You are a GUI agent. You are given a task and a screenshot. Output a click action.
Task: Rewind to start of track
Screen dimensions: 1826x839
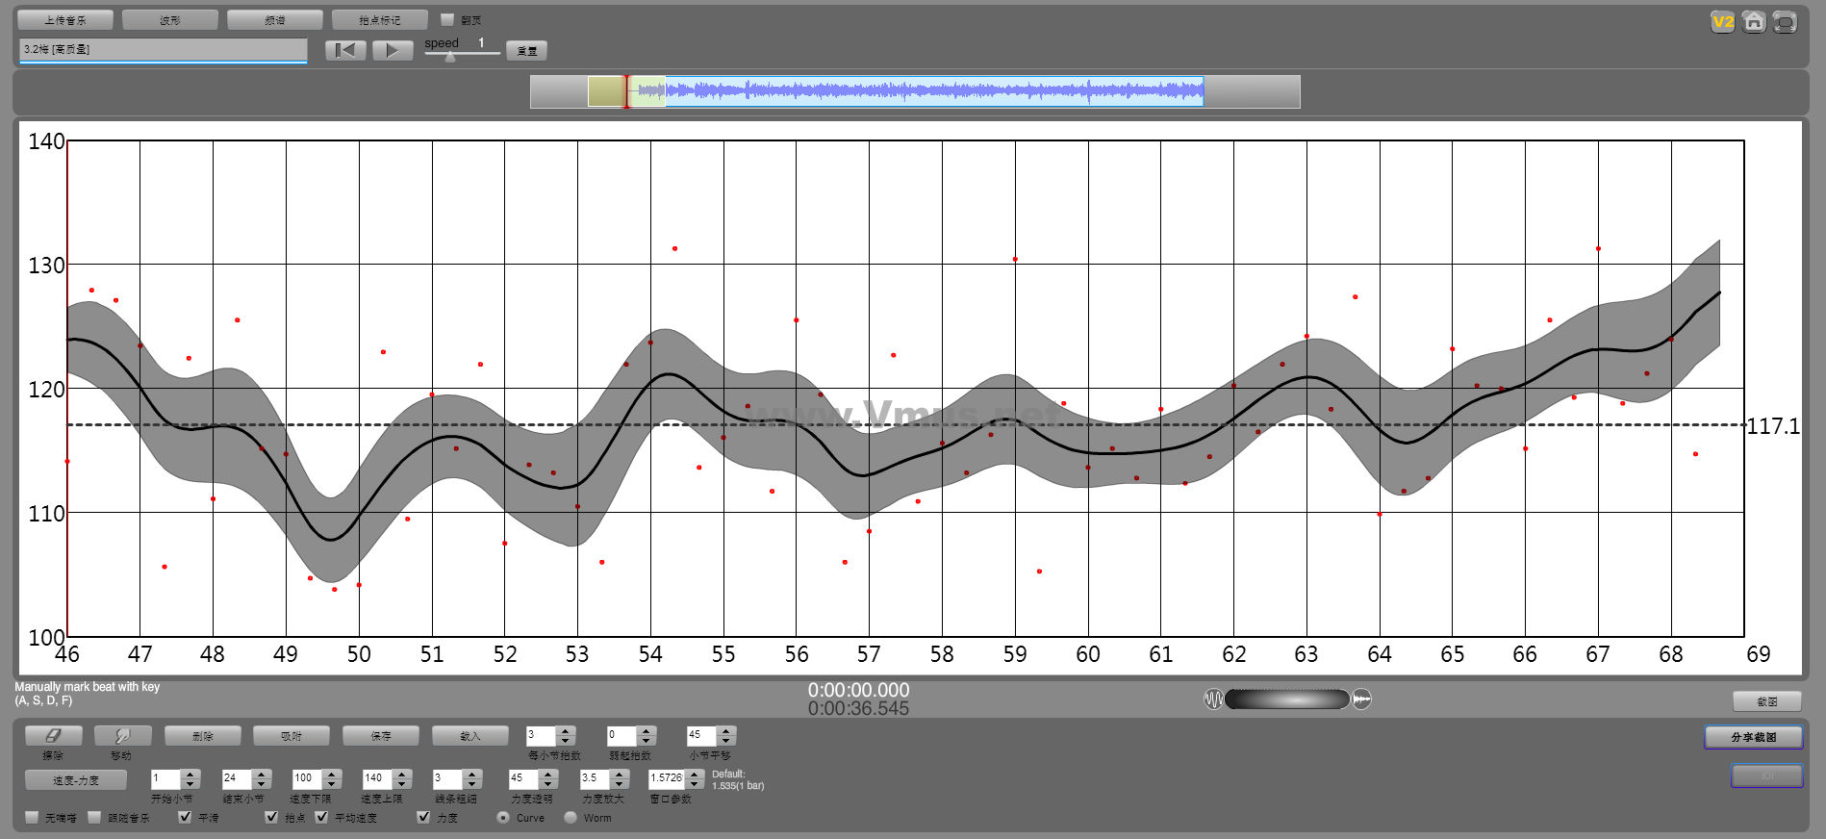345,51
